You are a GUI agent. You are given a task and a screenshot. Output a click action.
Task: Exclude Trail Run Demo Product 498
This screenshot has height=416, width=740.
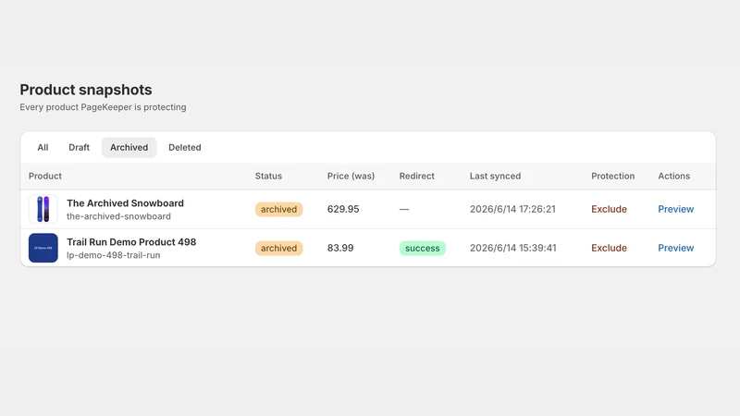click(609, 248)
